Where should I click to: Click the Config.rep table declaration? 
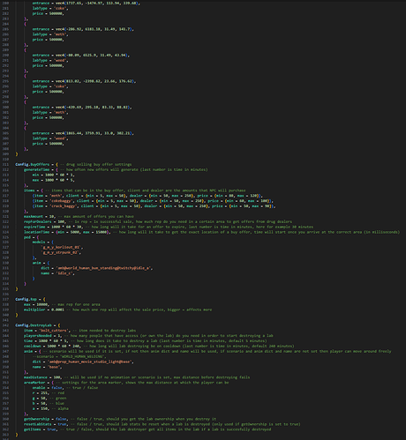26,299
